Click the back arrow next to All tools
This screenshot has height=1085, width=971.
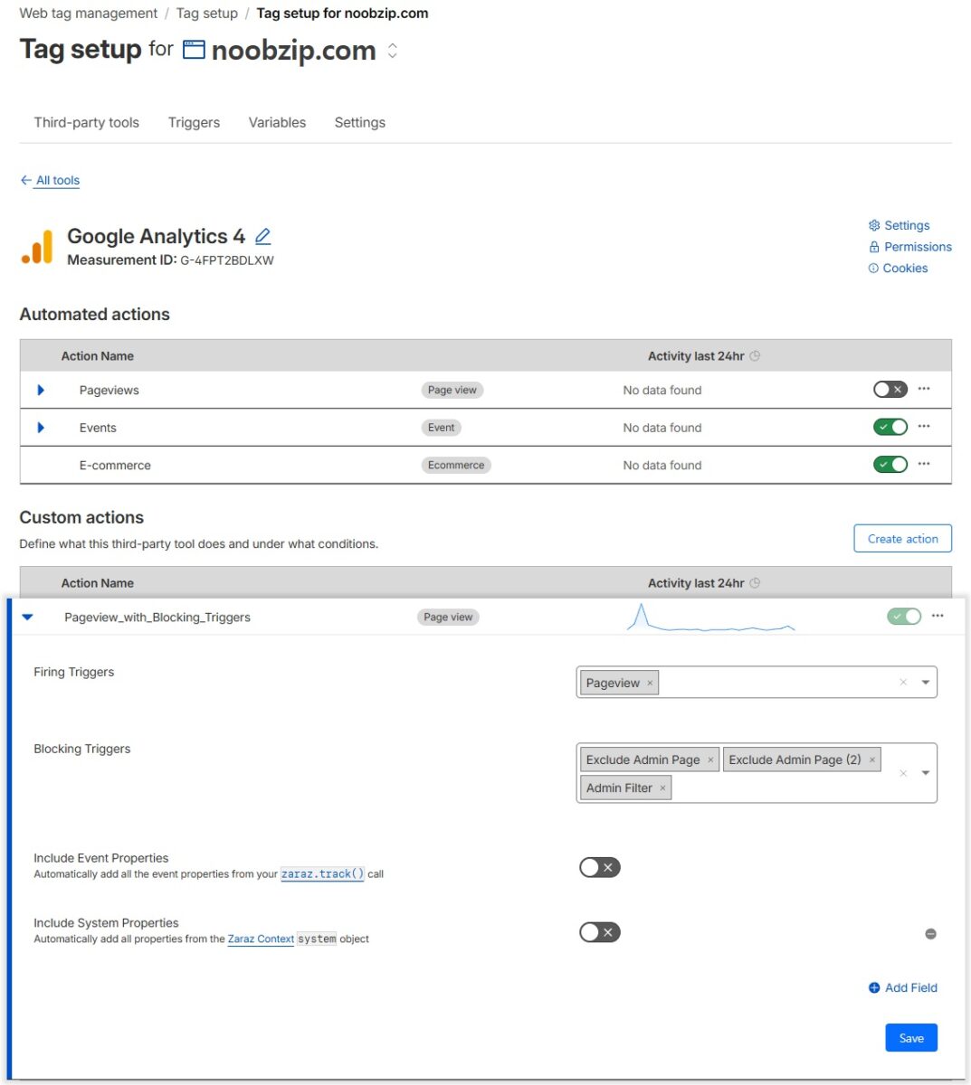(x=25, y=180)
